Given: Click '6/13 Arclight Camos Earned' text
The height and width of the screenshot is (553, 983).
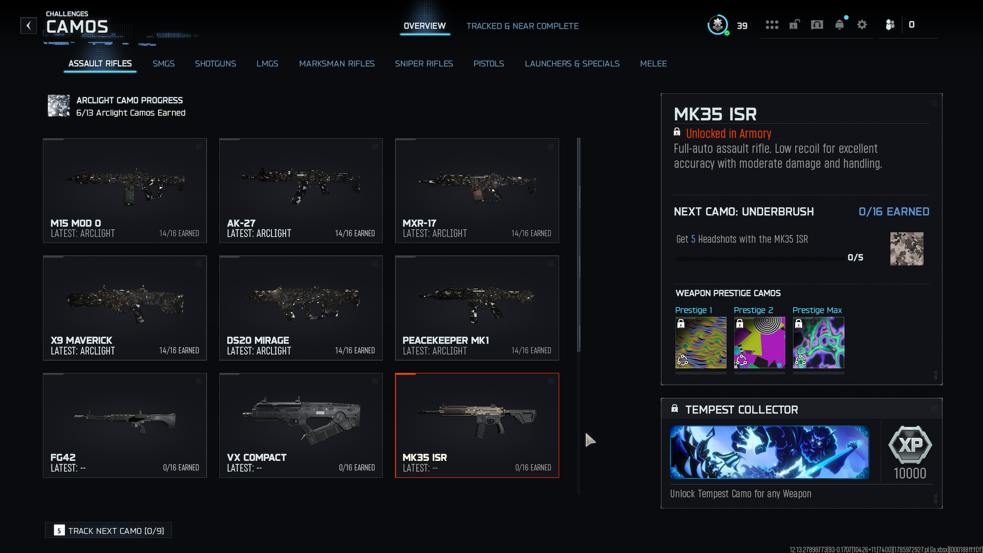Looking at the screenshot, I should [x=131, y=113].
